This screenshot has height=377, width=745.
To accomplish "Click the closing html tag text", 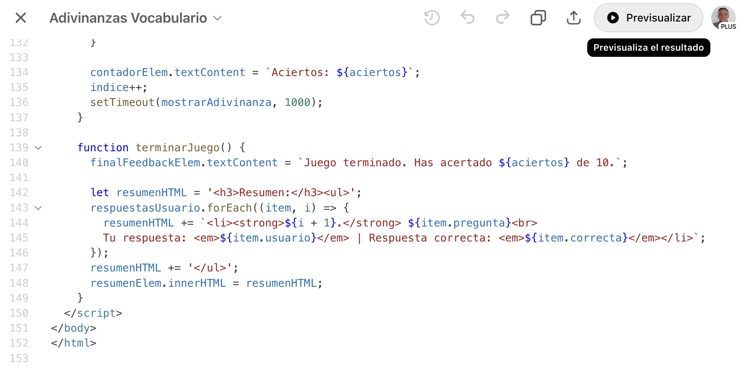I will (x=73, y=343).
